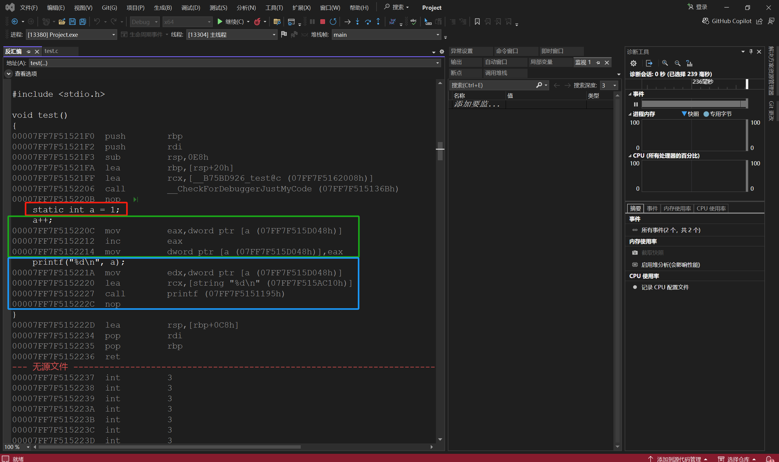Toggle the 快照 snapshot legend marker

pyautogui.click(x=684, y=114)
